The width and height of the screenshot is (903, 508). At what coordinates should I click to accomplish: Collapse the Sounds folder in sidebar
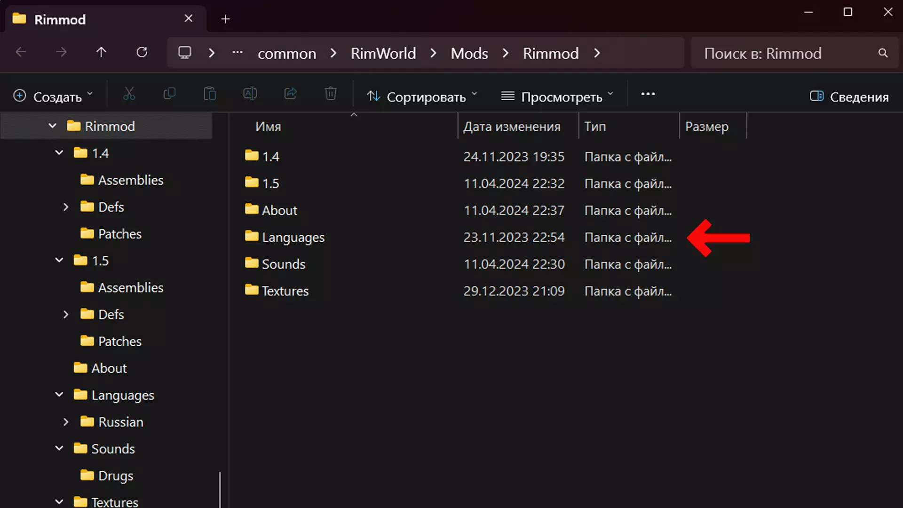59,448
